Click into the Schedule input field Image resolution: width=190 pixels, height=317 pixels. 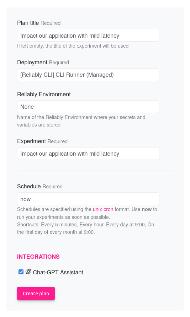click(x=88, y=199)
